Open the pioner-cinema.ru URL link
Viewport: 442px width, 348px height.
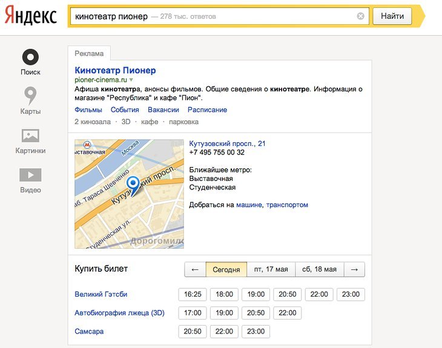pos(101,80)
